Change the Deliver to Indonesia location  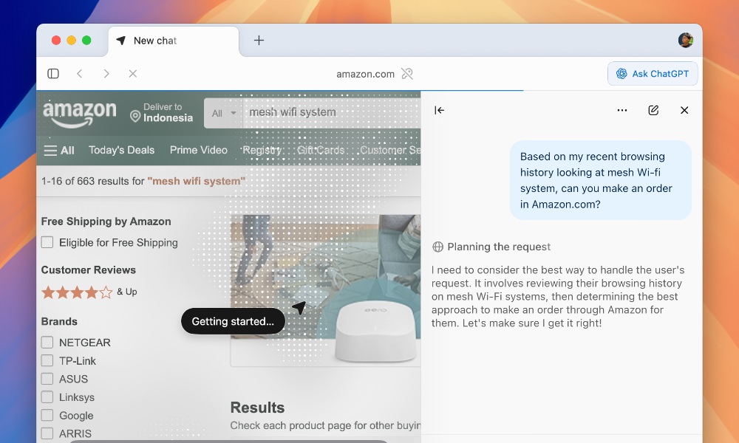point(161,113)
